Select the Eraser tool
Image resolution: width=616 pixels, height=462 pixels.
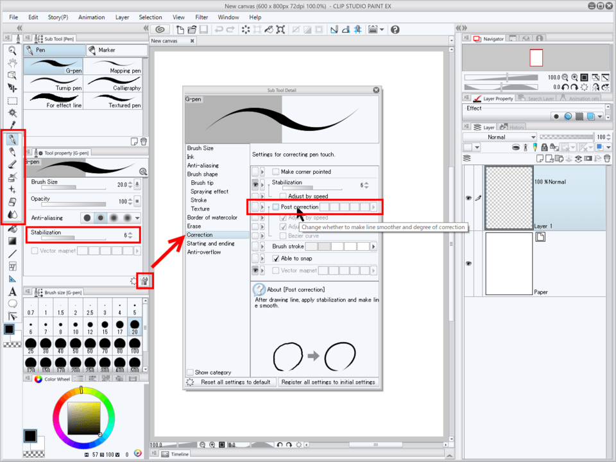13,201
